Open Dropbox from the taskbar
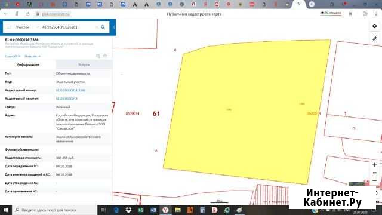This screenshot has width=382, height=215. (128, 210)
